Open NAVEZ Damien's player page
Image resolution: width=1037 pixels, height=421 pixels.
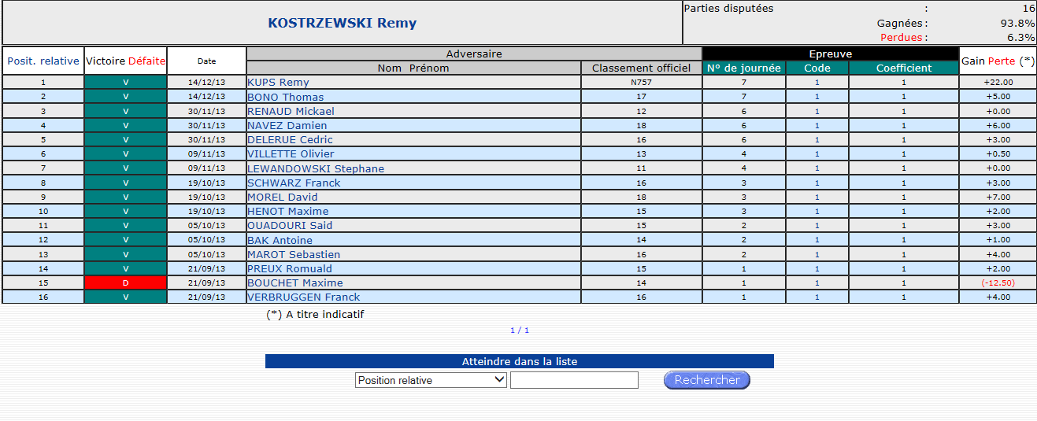(x=287, y=125)
